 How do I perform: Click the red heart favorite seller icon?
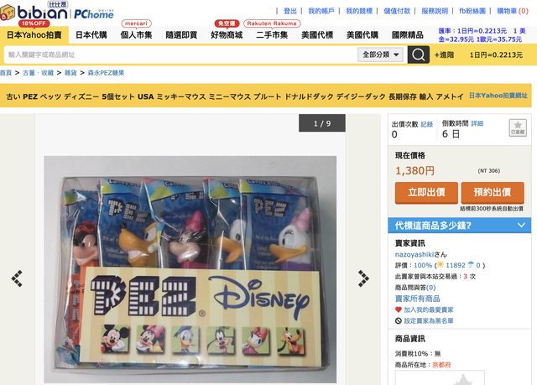[x=398, y=310]
